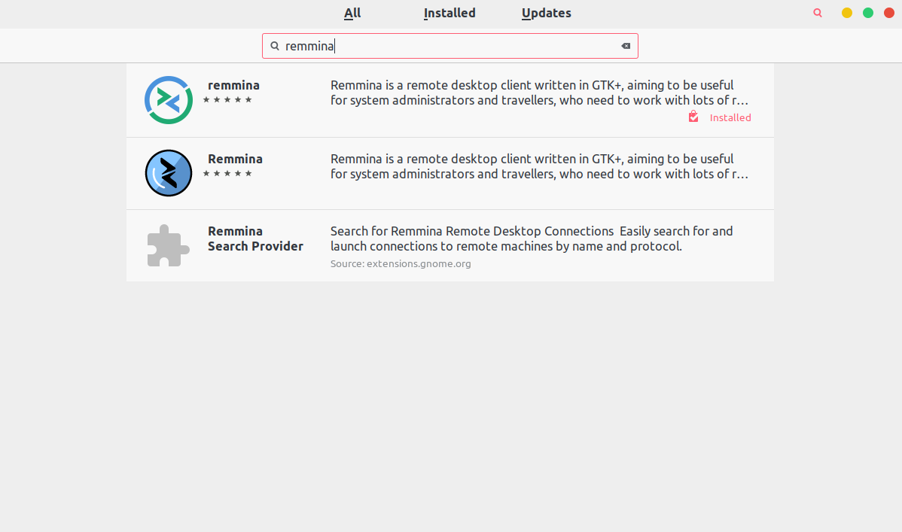This screenshot has width=902, height=532.
Task: Click the magnifier icon inside search field
Action: (275, 46)
